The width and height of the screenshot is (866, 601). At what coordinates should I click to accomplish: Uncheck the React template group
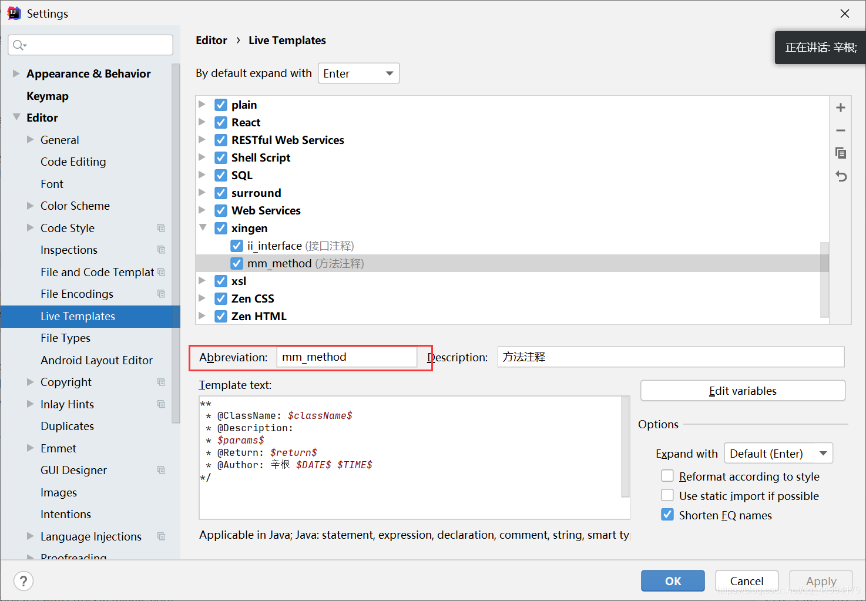point(221,122)
